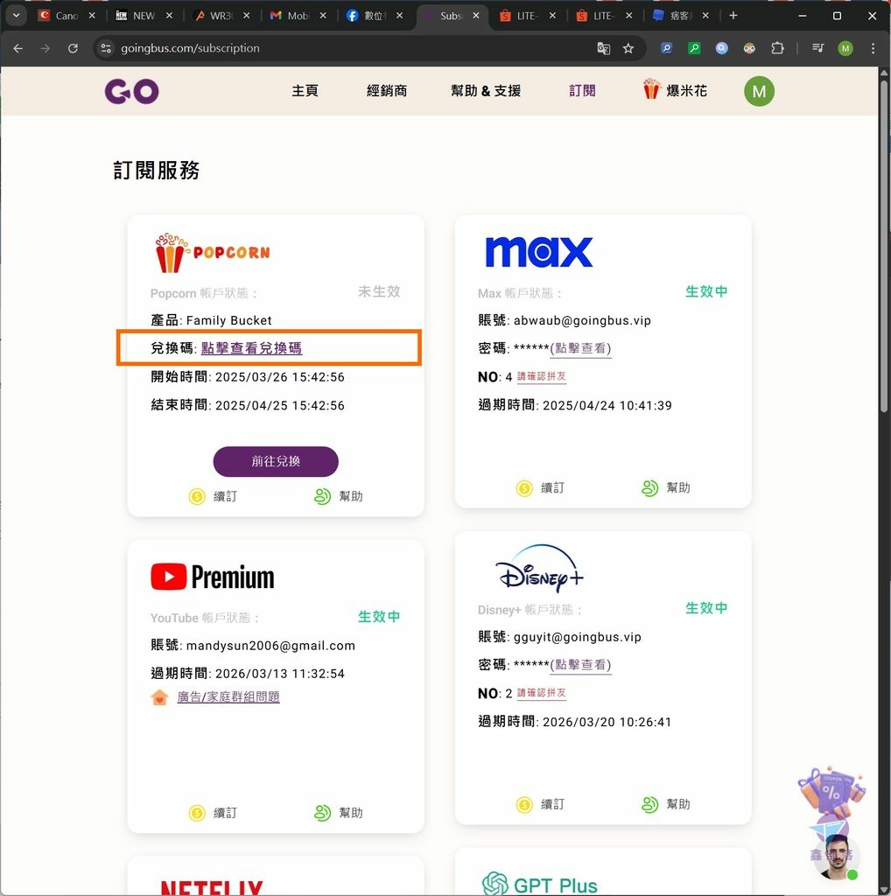The image size is (891, 896).
Task: Open the green magnifier extension
Action: (x=694, y=49)
